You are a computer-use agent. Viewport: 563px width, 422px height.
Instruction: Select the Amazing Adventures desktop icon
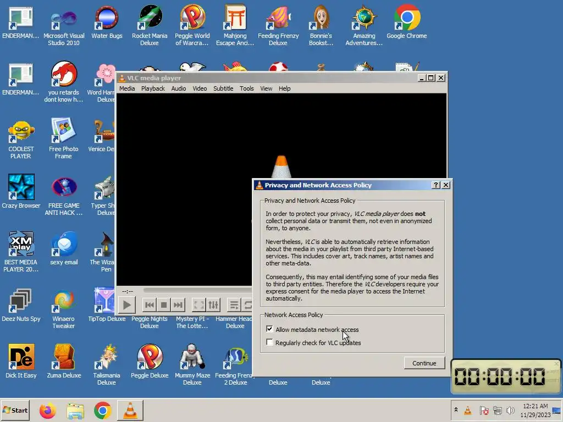coord(364,25)
